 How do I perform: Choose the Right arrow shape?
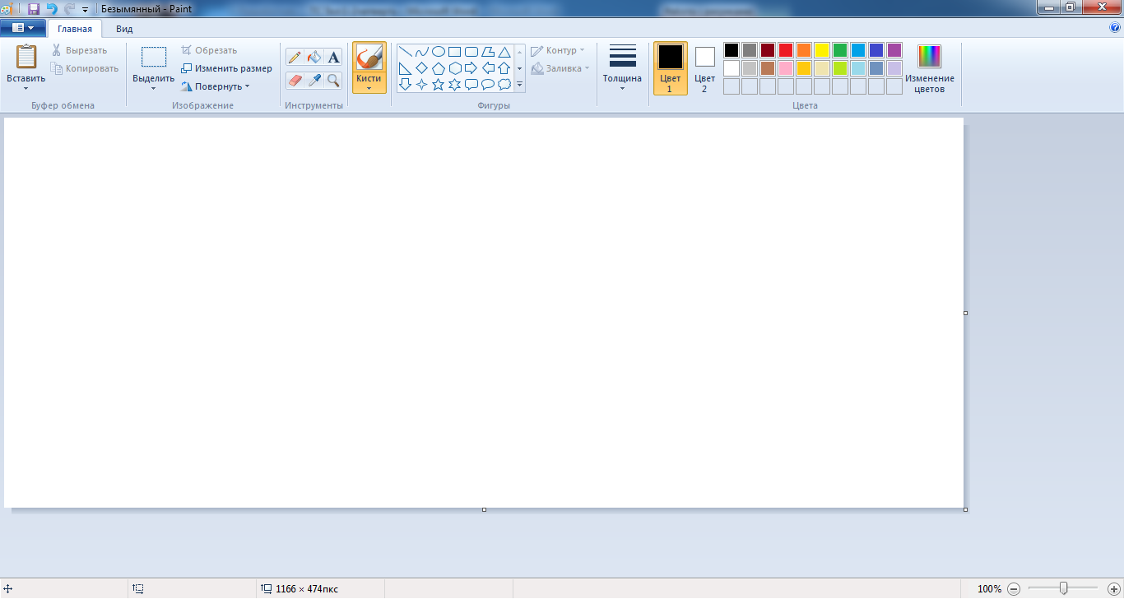(471, 68)
